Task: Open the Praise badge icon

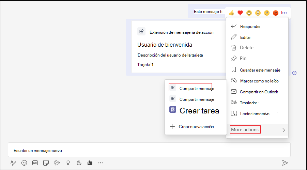Action: [68, 163]
